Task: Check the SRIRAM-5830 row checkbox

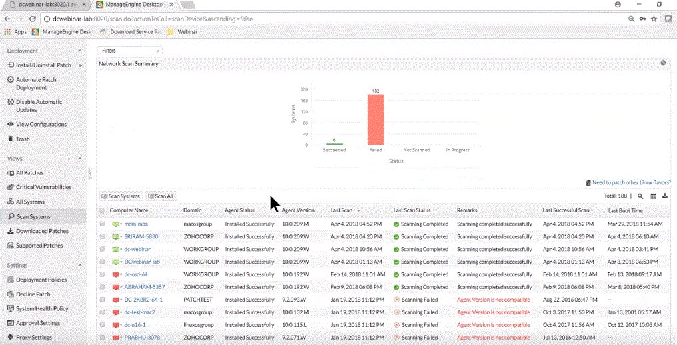Action: pyautogui.click(x=102, y=236)
